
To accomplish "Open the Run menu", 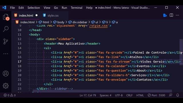I will tap(64, 8).
